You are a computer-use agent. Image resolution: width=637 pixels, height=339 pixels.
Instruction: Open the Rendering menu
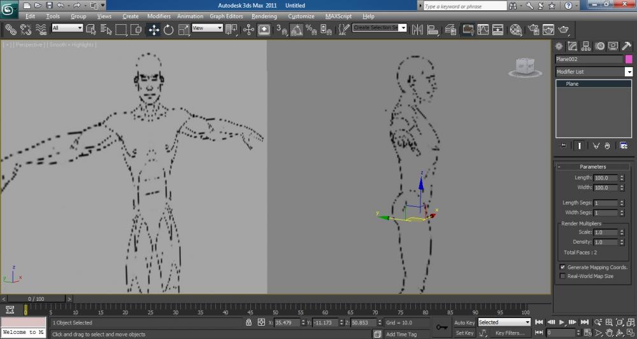[x=264, y=16]
